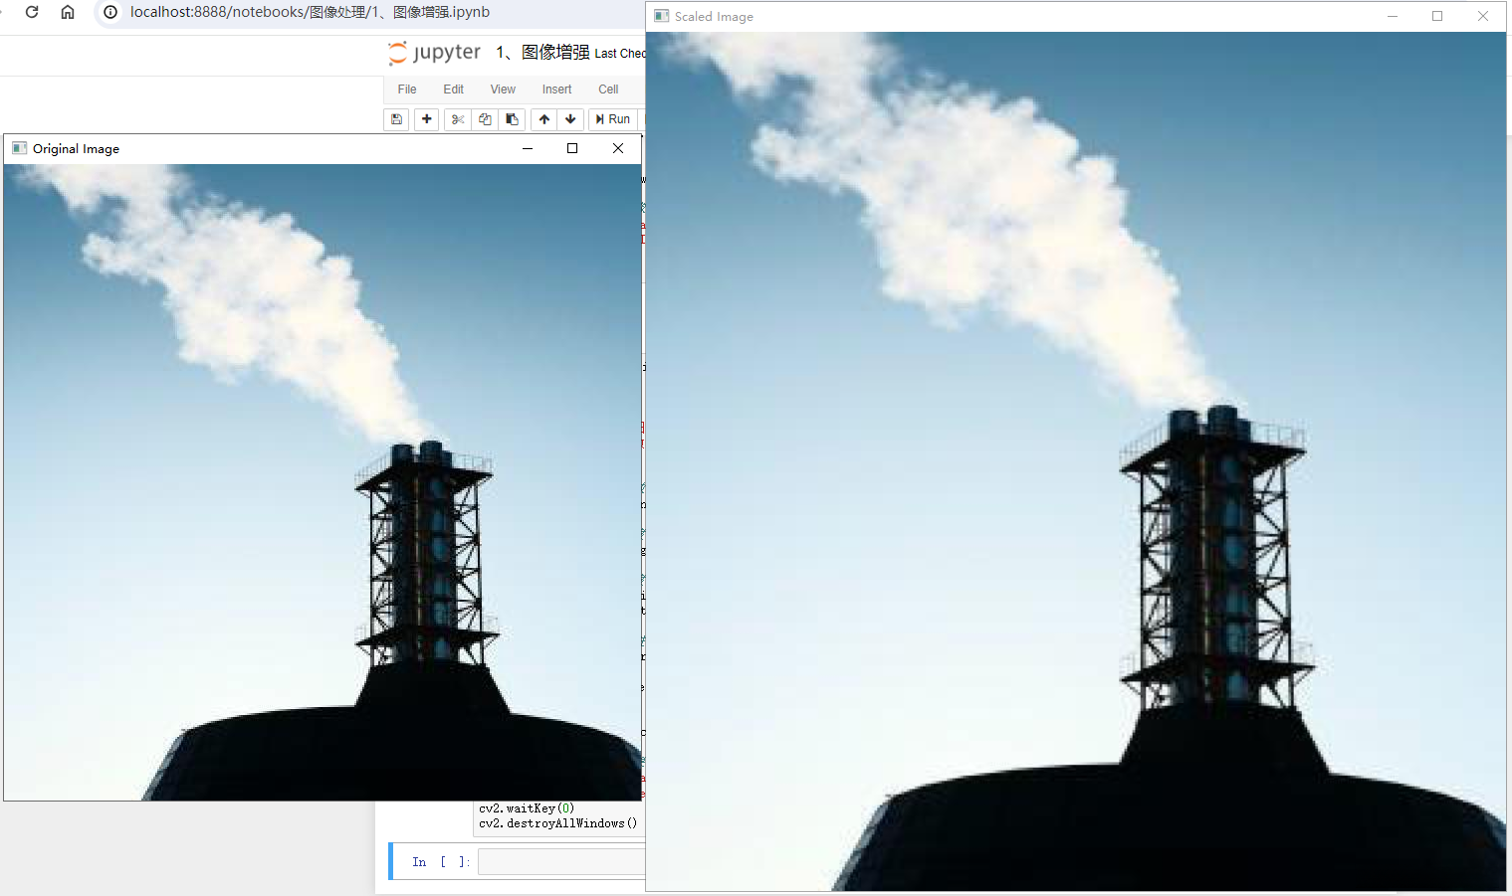Click the 'Last Che…' checkpoint status text
The image size is (1512, 896).
pos(620,54)
